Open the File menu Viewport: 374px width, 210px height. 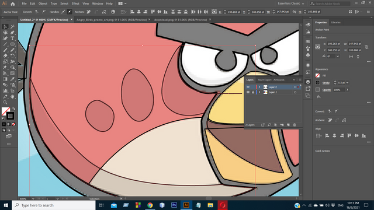[x=25, y=3]
